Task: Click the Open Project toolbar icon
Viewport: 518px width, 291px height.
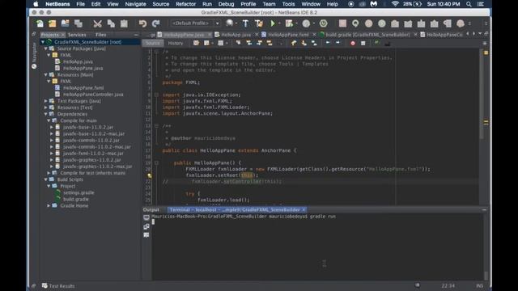Action: tap(65, 23)
